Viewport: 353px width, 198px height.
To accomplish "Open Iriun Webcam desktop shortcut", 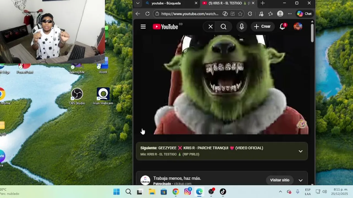I will (x=103, y=96).
